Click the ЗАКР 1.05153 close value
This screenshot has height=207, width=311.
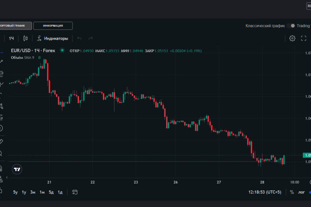tap(156, 51)
